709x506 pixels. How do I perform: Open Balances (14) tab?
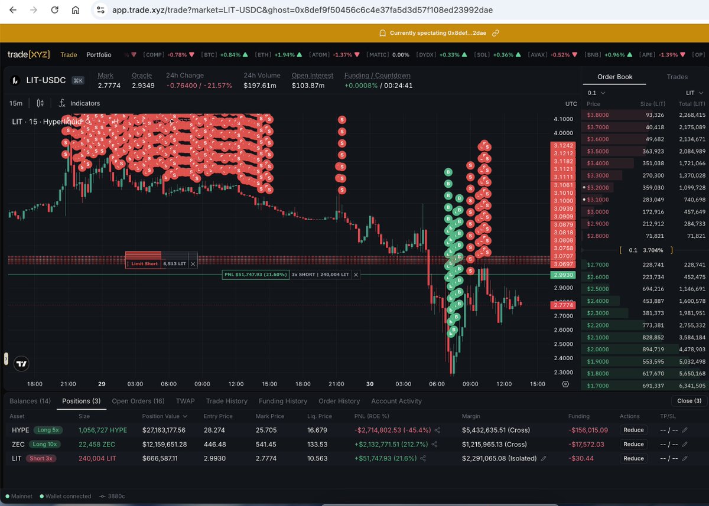[x=30, y=401]
